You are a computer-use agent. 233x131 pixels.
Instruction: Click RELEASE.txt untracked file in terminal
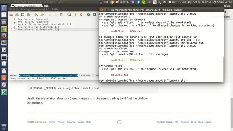click(x=120, y=75)
